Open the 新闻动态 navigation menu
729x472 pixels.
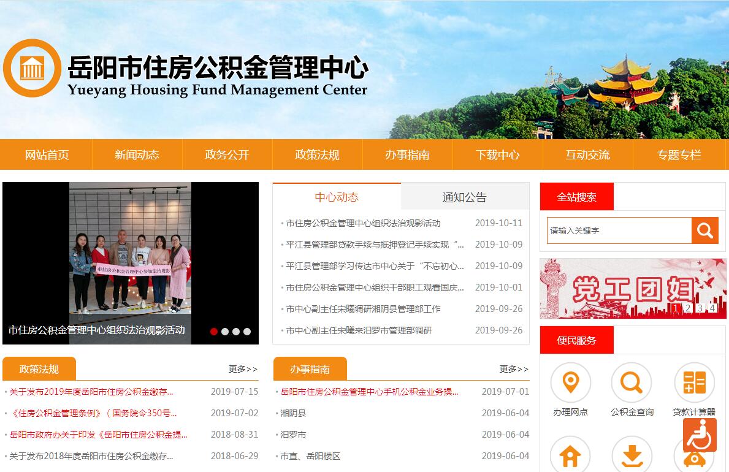point(137,155)
